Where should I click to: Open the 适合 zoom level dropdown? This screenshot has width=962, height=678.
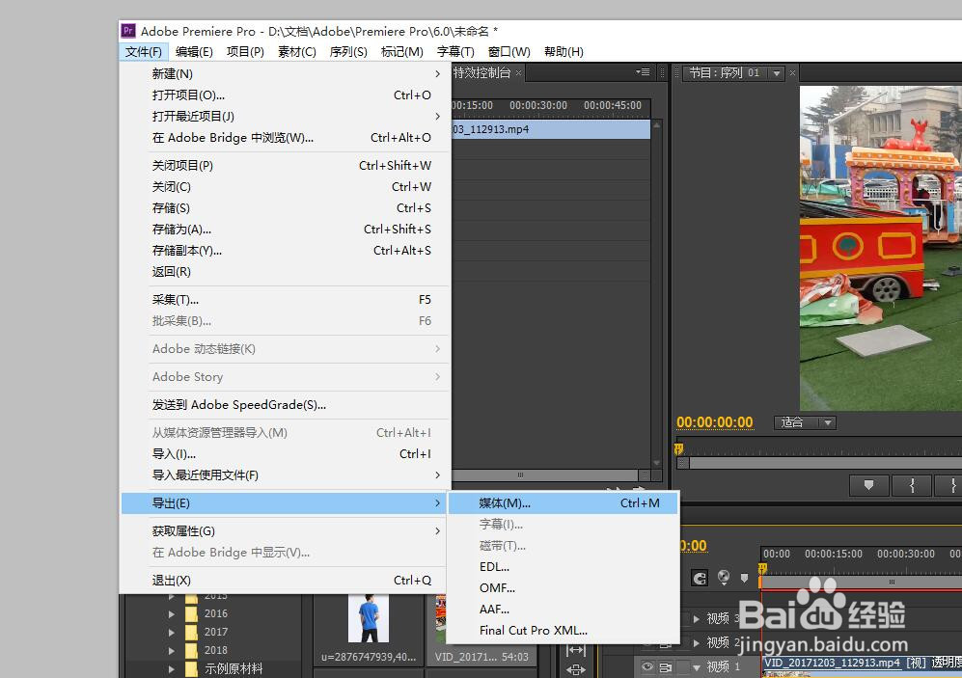click(805, 422)
